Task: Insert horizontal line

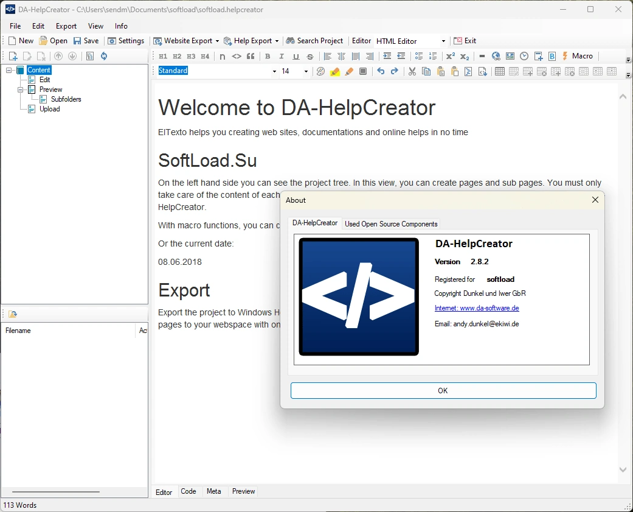Action: 482,56
